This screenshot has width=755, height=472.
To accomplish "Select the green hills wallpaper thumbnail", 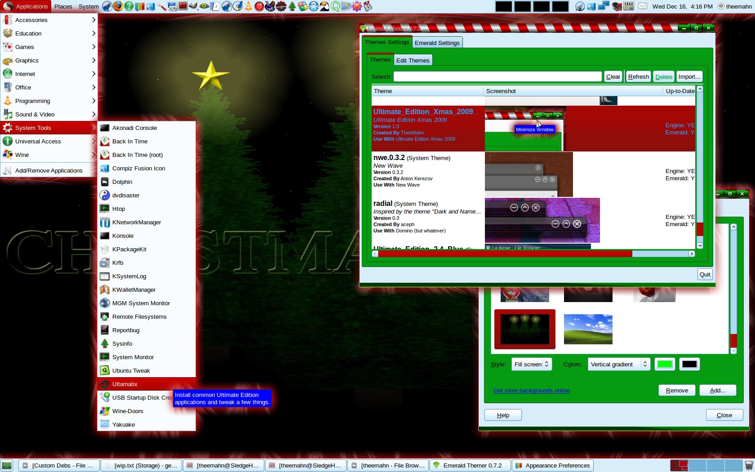I will click(588, 329).
